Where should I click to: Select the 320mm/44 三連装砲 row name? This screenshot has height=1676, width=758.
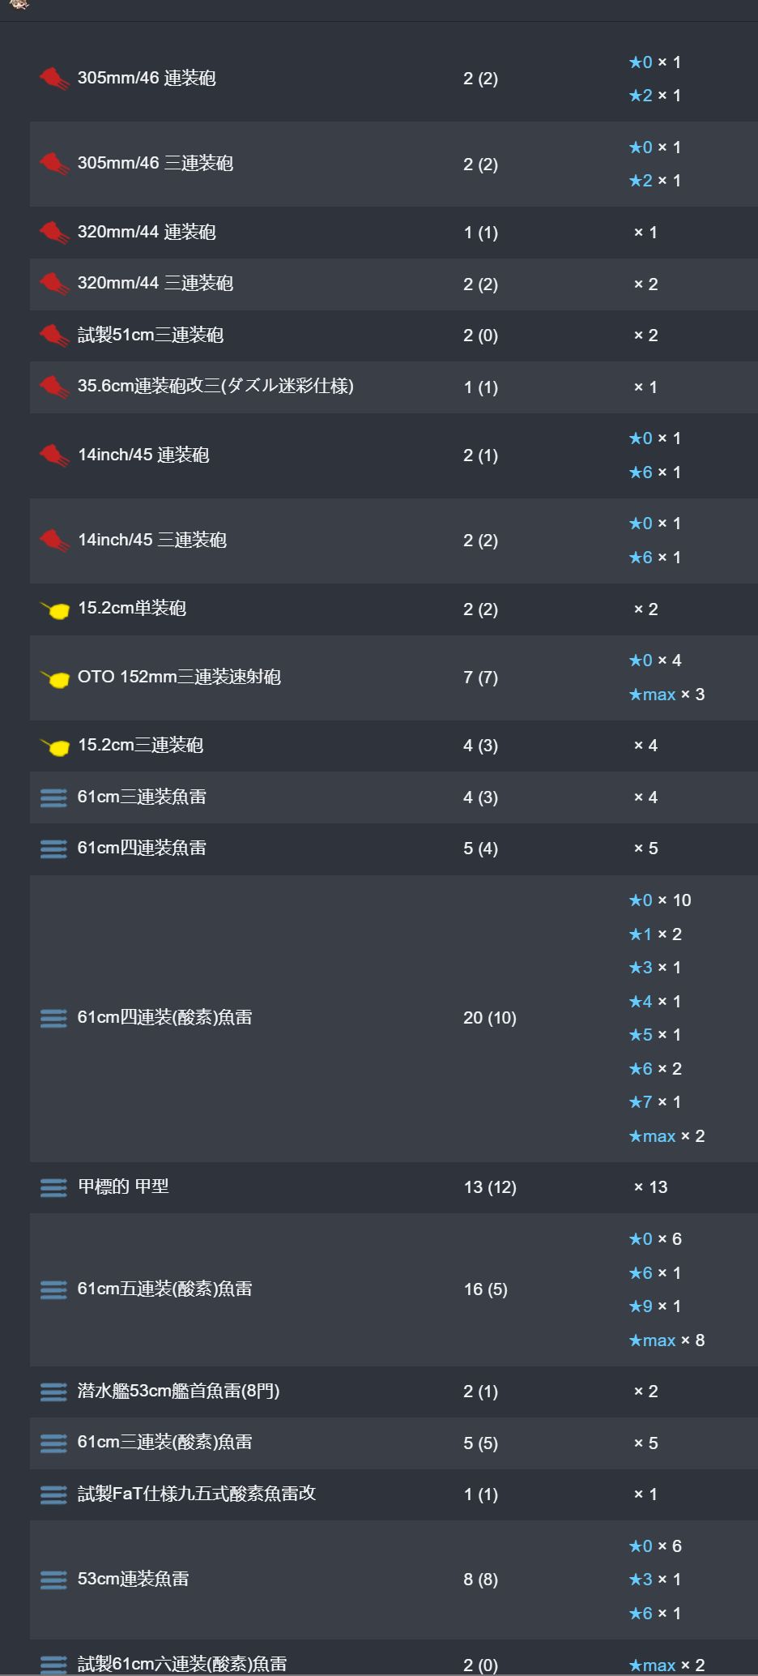tap(155, 284)
